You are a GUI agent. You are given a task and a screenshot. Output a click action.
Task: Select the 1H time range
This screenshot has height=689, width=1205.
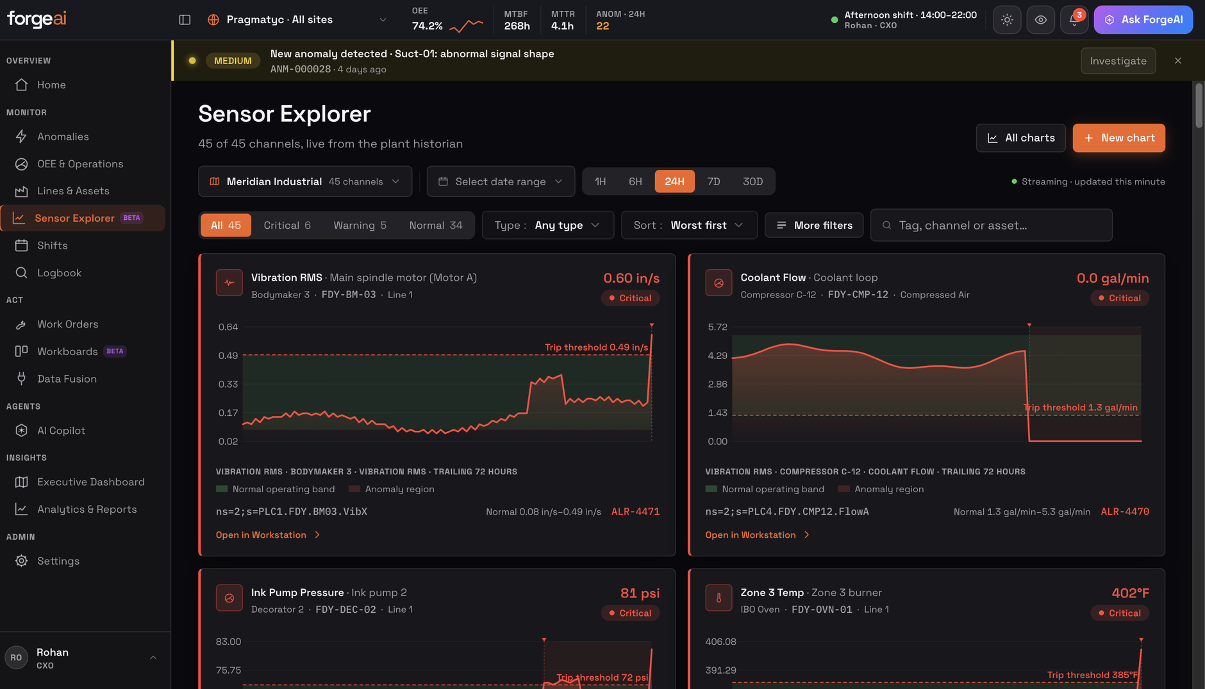tap(600, 181)
